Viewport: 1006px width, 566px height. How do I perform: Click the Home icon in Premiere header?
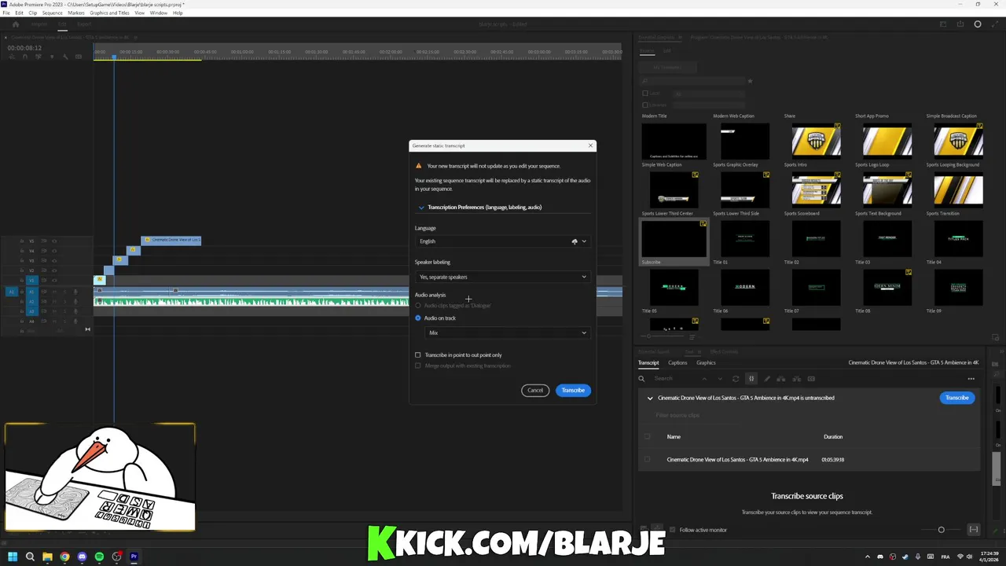15,24
